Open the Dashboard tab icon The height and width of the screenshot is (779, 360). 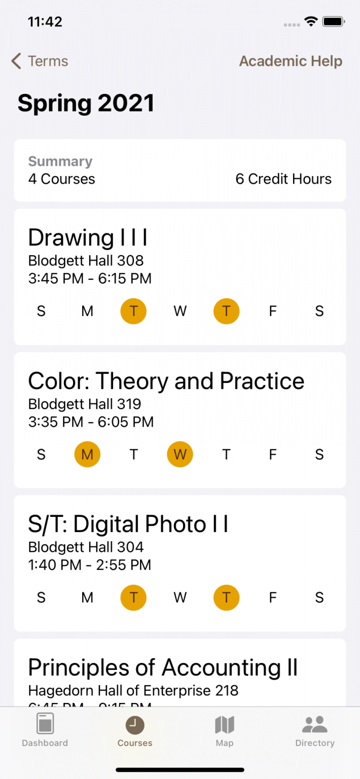[x=45, y=724]
